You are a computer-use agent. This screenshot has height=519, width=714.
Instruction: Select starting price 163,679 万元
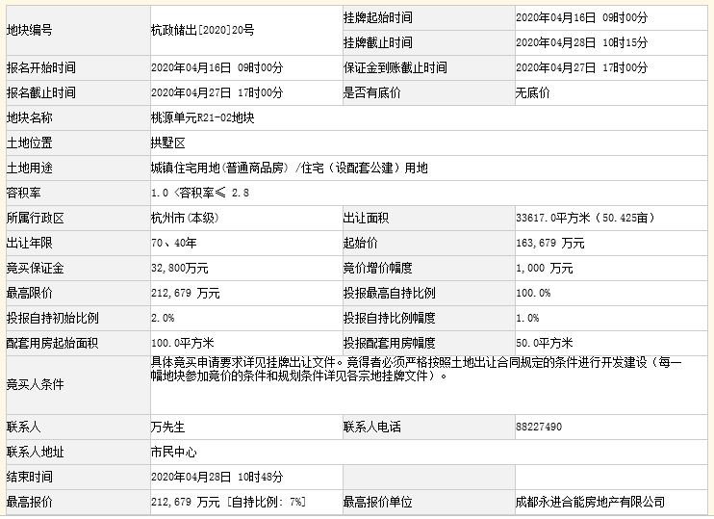[550, 243]
